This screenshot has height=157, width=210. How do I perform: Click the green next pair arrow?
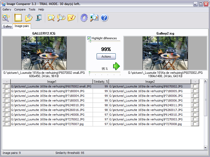(x=117, y=66)
